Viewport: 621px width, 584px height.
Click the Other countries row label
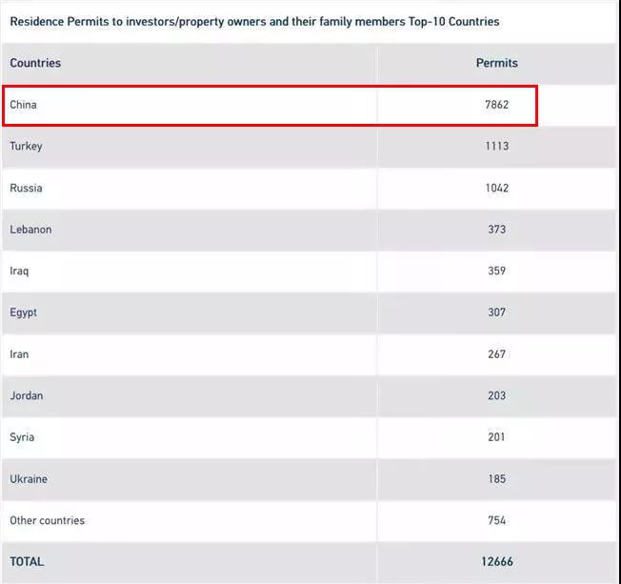(x=47, y=520)
